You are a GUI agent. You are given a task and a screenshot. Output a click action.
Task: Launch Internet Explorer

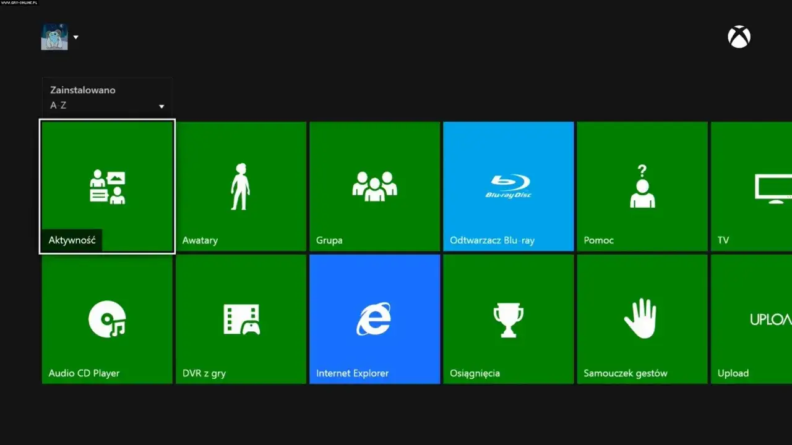[374, 318]
